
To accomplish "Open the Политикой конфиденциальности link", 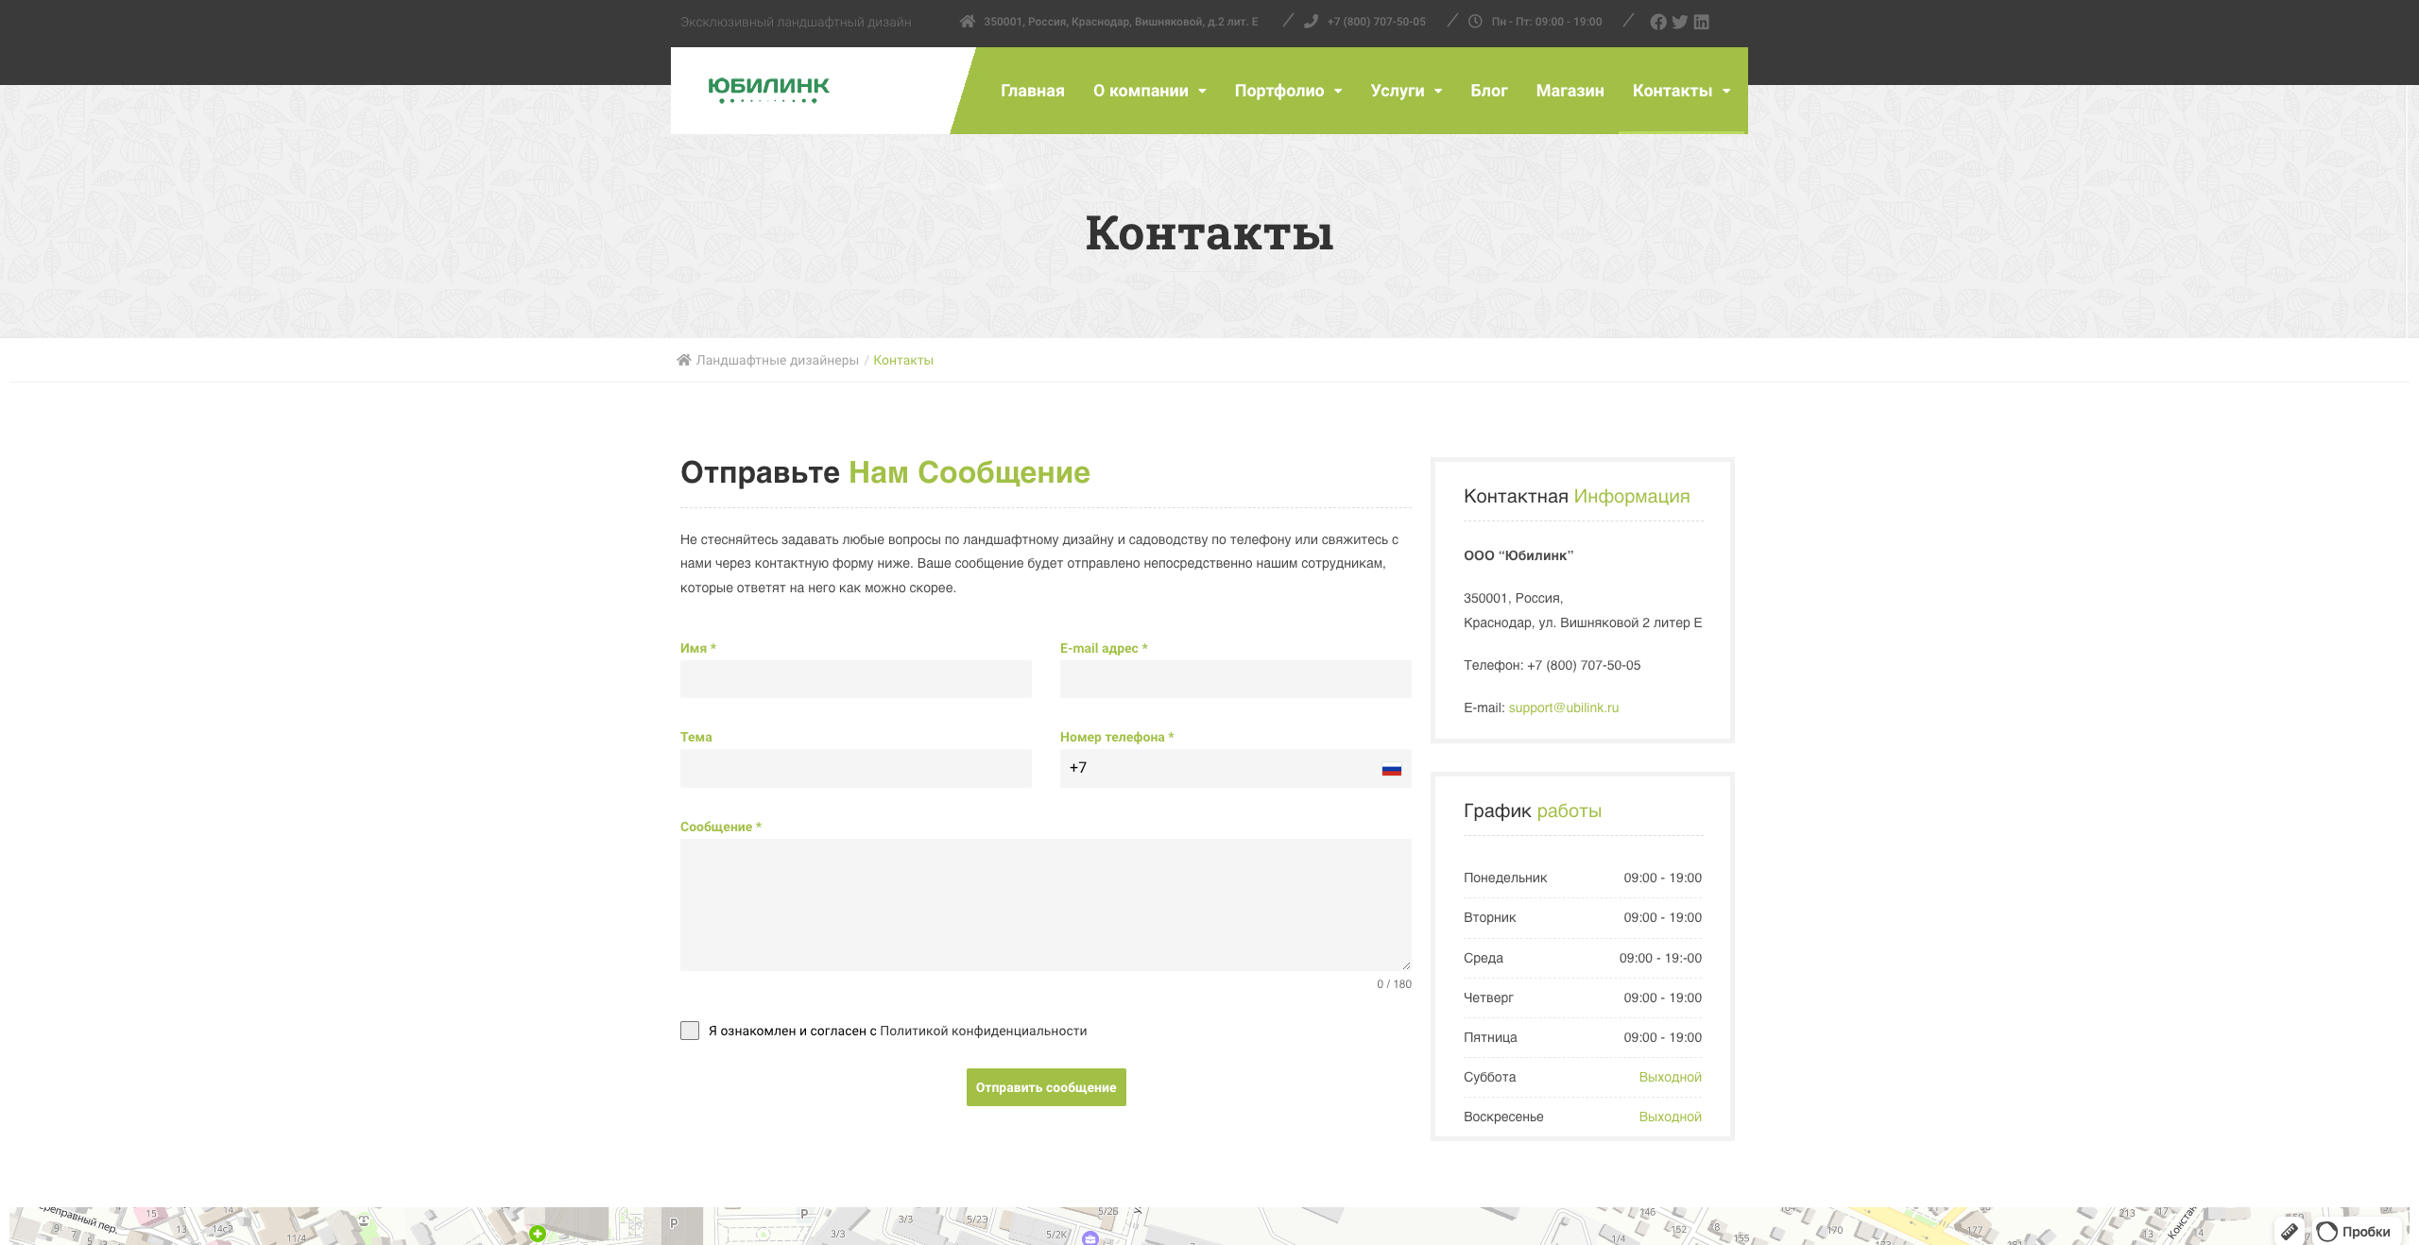I will [x=983, y=1031].
